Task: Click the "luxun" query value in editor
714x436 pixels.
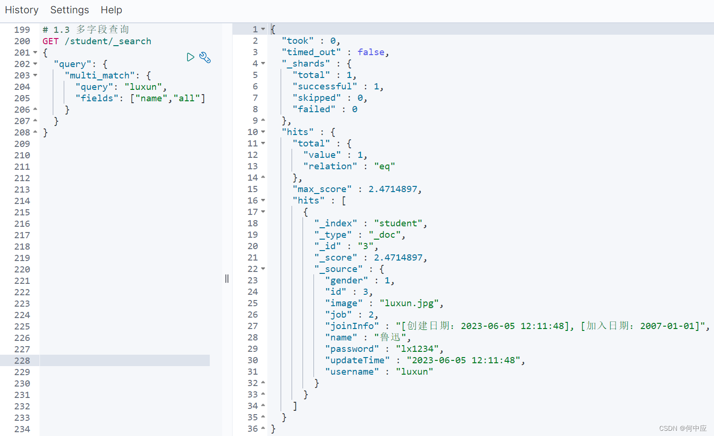Action: pyautogui.click(x=143, y=87)
